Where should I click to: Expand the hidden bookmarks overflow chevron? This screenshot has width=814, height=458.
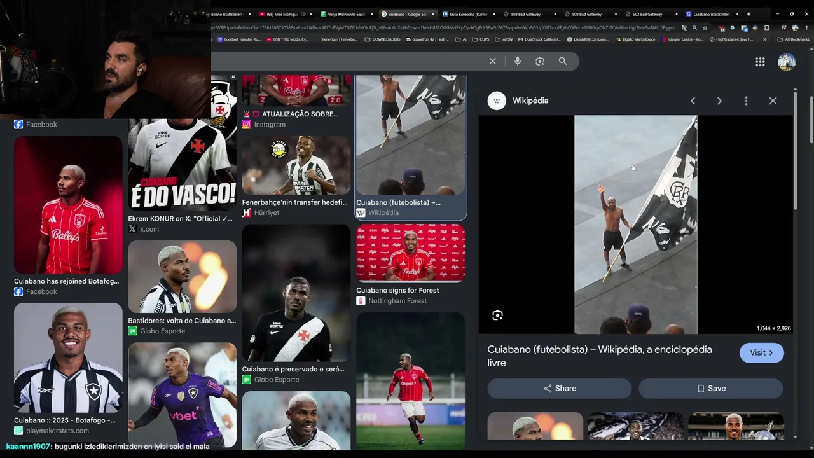pyautogui.click(x=764, y=39)
